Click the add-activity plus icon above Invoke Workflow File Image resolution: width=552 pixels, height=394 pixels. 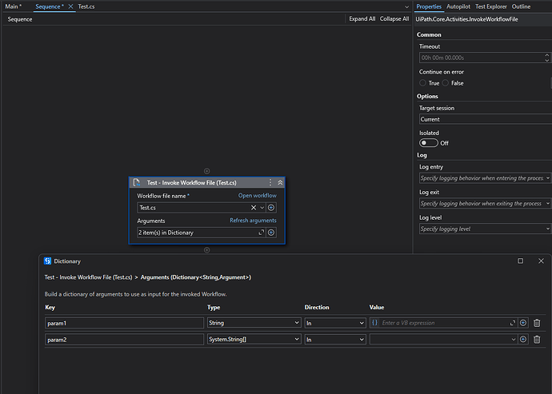207,171
